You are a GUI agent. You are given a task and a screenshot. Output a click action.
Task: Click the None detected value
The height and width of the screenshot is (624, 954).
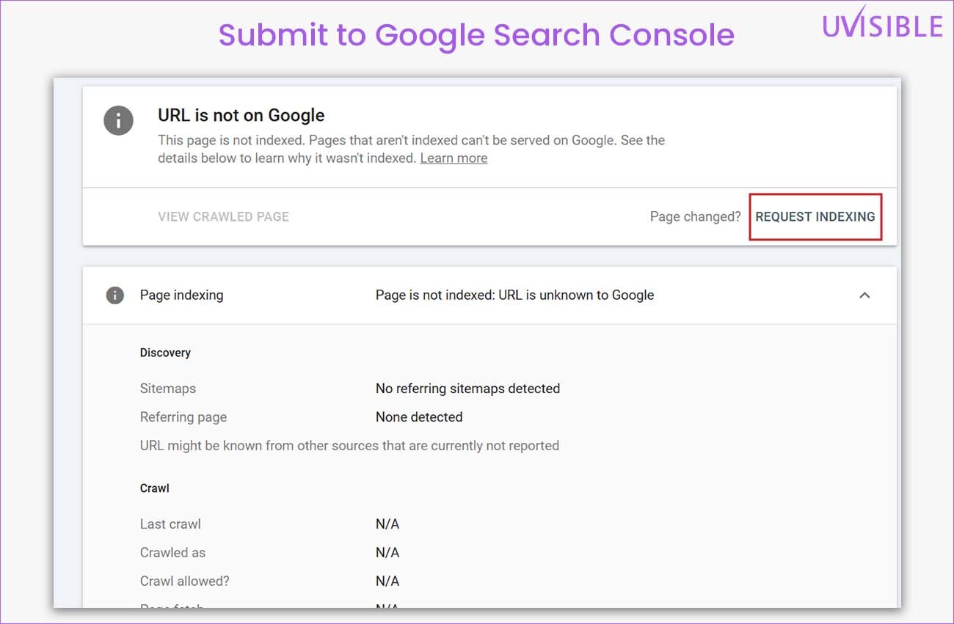click(x=419, y=417)
